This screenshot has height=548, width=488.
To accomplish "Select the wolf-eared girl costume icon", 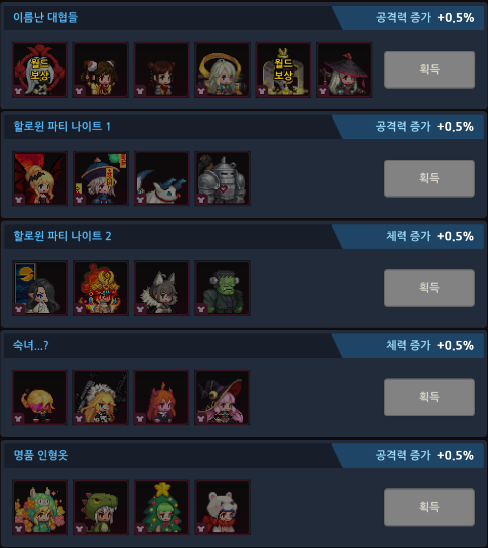I will [x=162, y=288].
